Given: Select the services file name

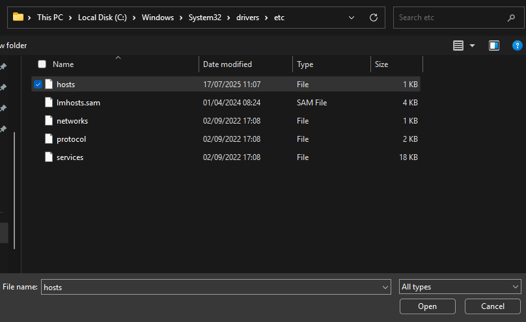Looking at the screenshot, I should [x=70, y=157].
